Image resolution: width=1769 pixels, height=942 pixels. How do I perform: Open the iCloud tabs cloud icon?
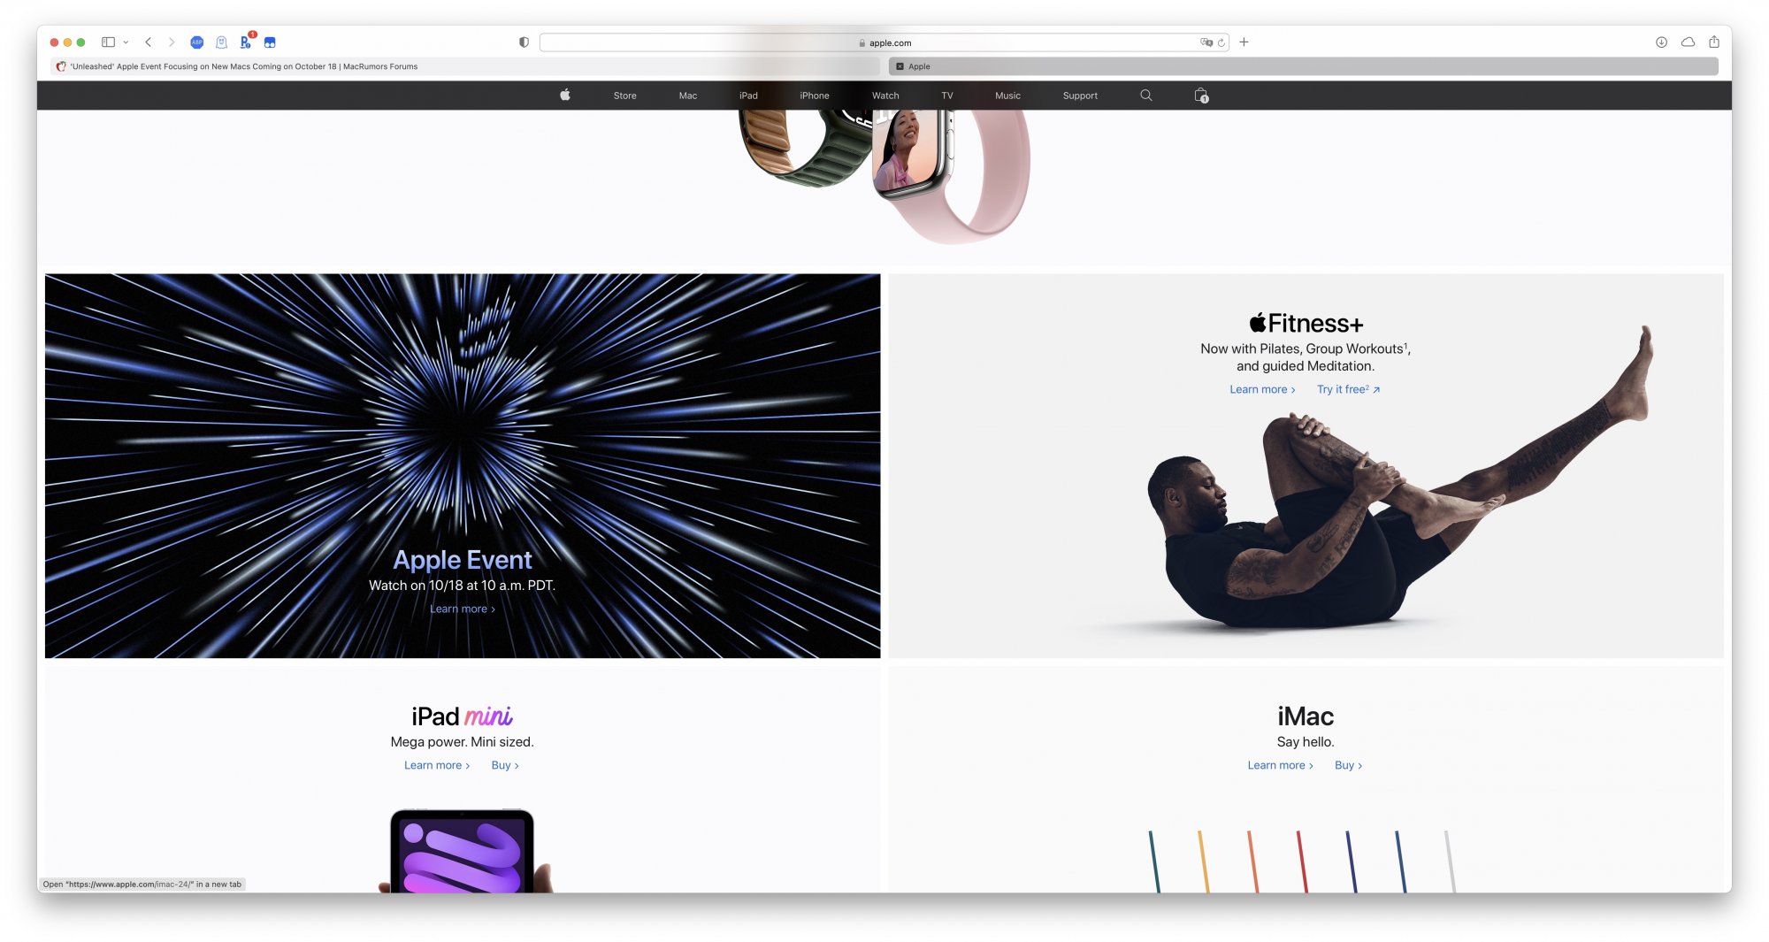[1688, 42]
